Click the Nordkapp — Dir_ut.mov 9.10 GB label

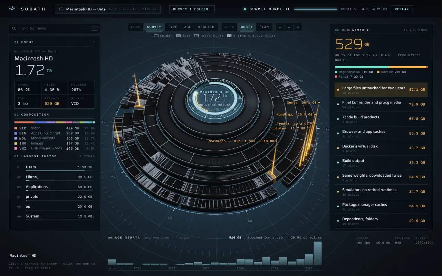(241, 141)
